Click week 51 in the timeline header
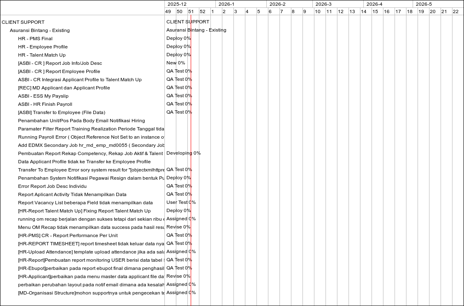The image size is (464, 306). pos(191,11)
